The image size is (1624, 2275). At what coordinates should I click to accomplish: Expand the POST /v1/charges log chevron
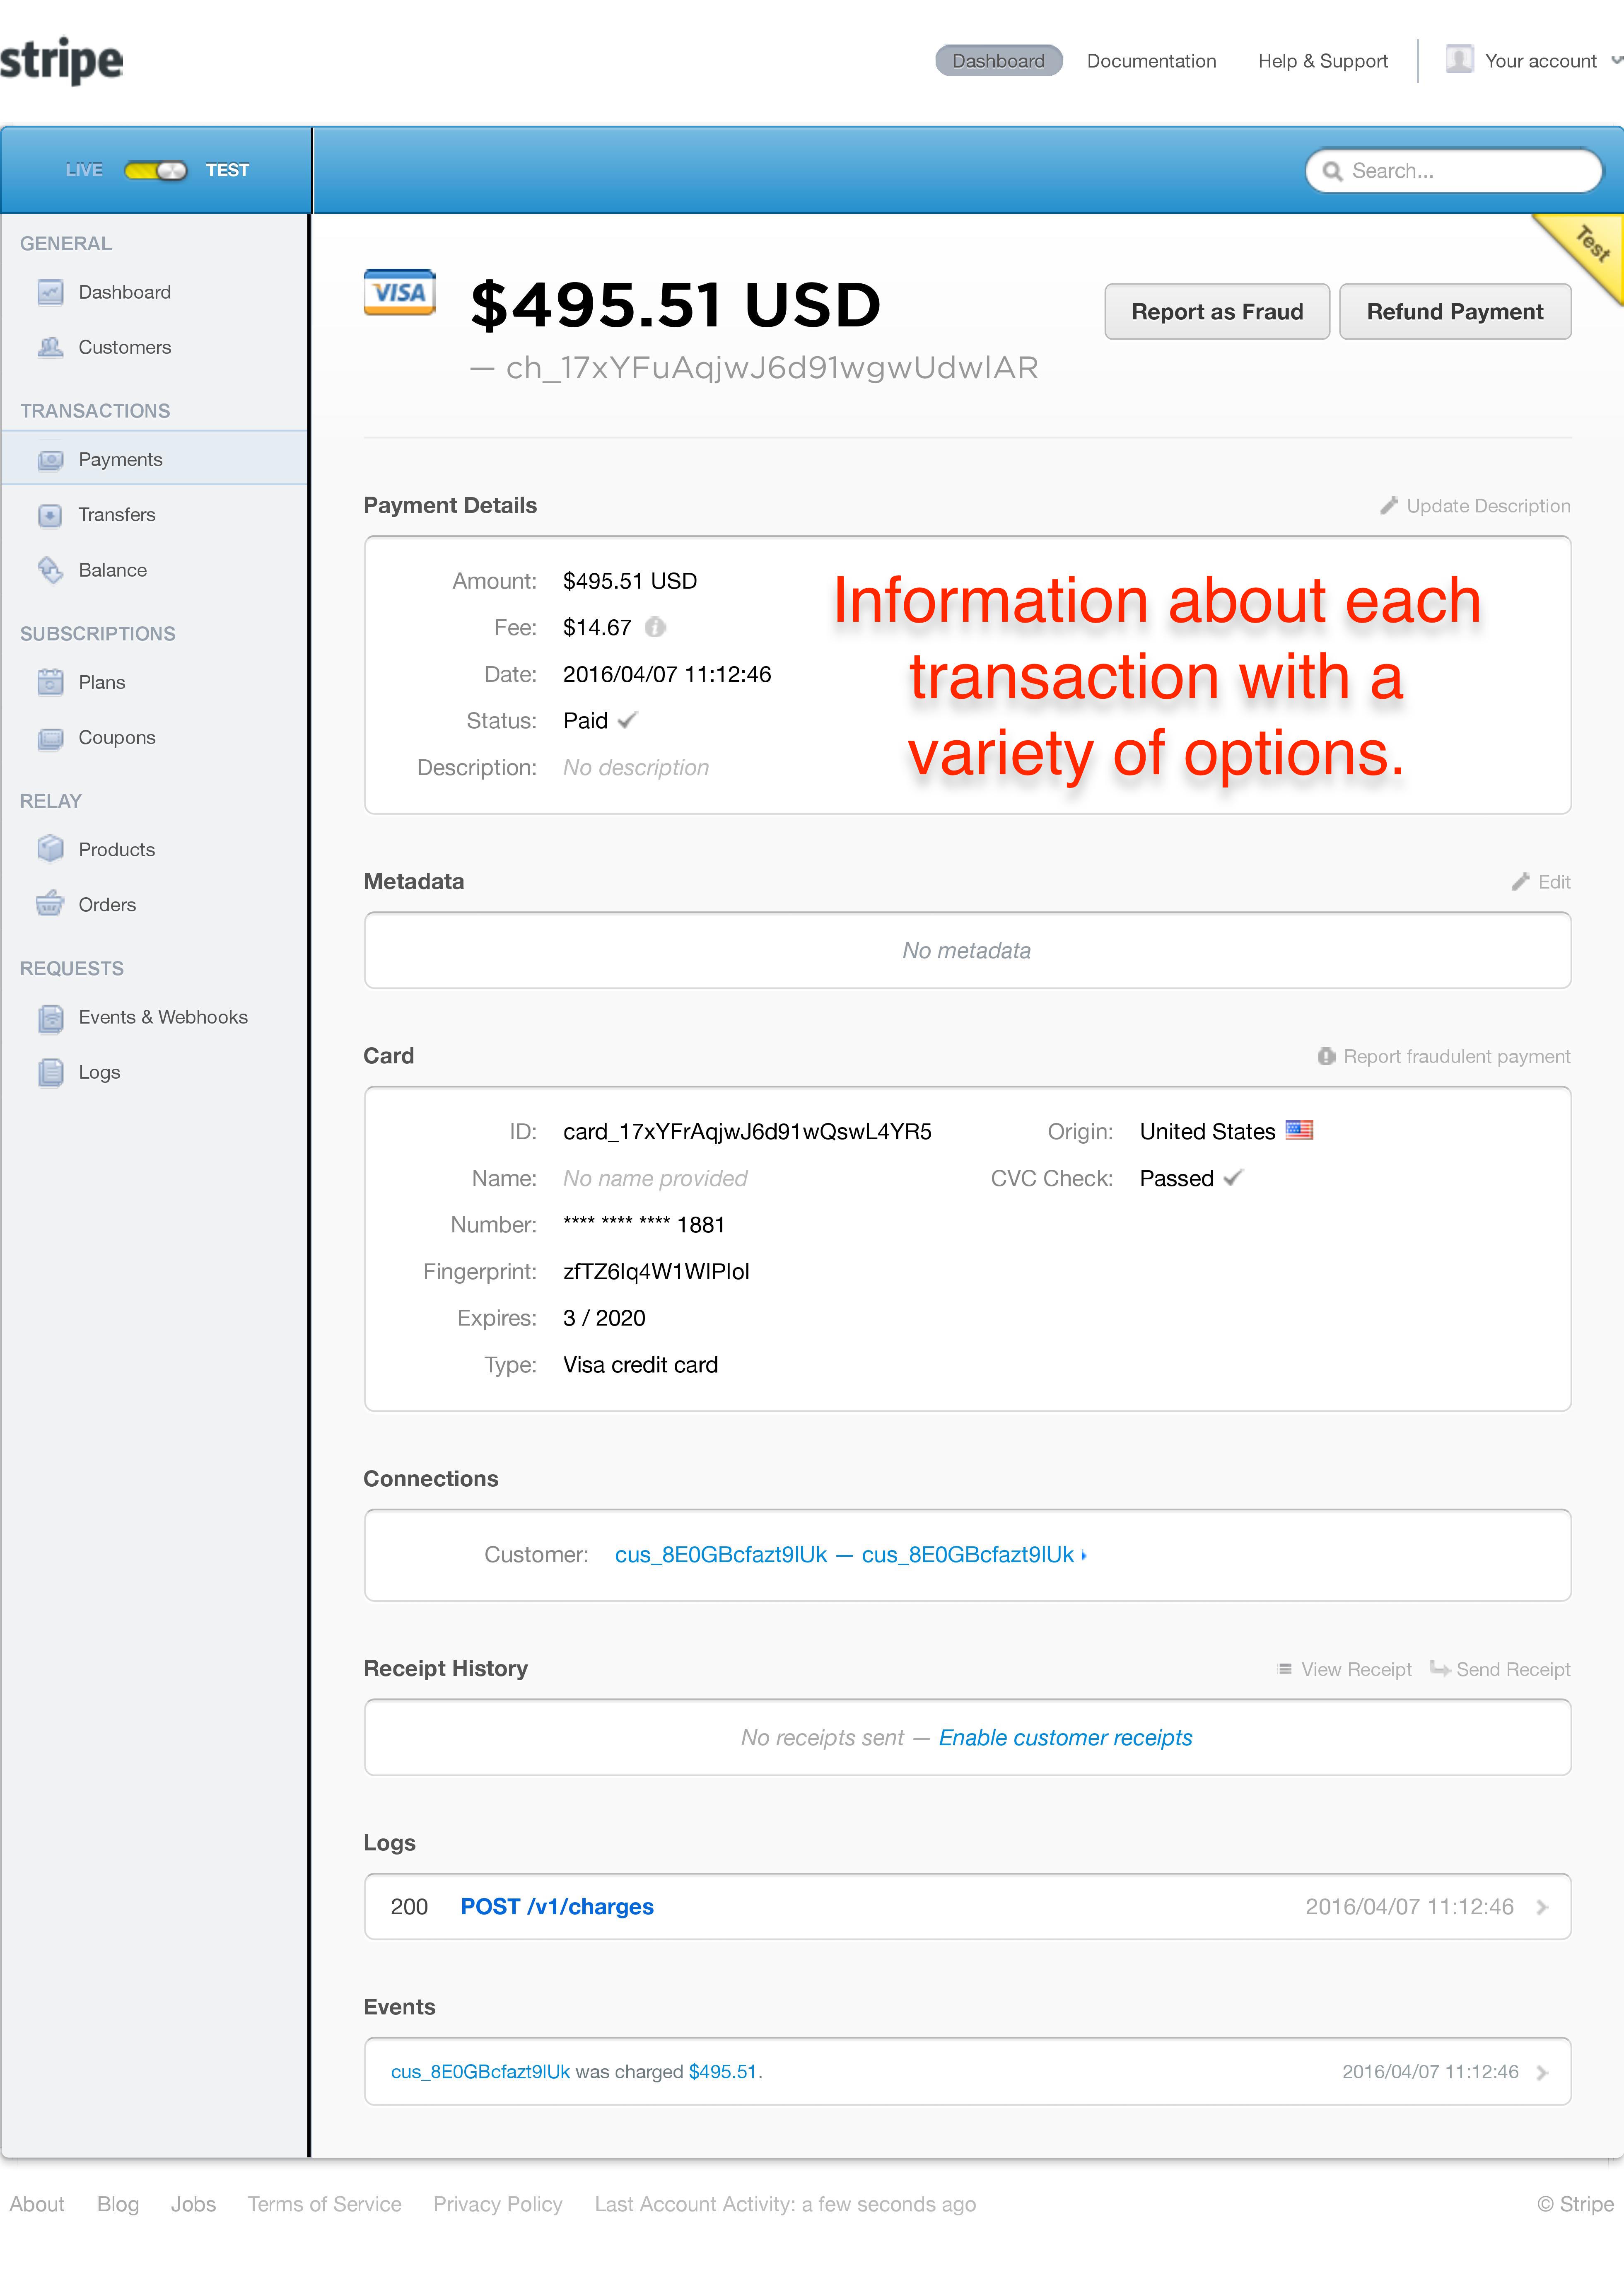[1542, 1907]
